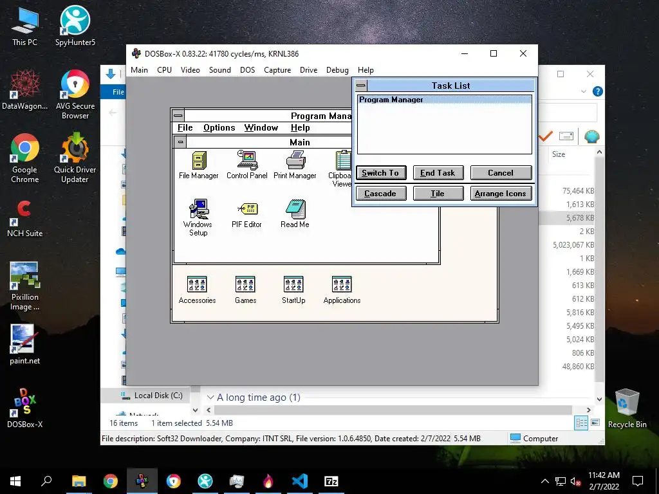Image resolution: width=659 pixels, height=494 pixels.
Task: Cancel the Task List dialog
Action: (x=501, y=172)
